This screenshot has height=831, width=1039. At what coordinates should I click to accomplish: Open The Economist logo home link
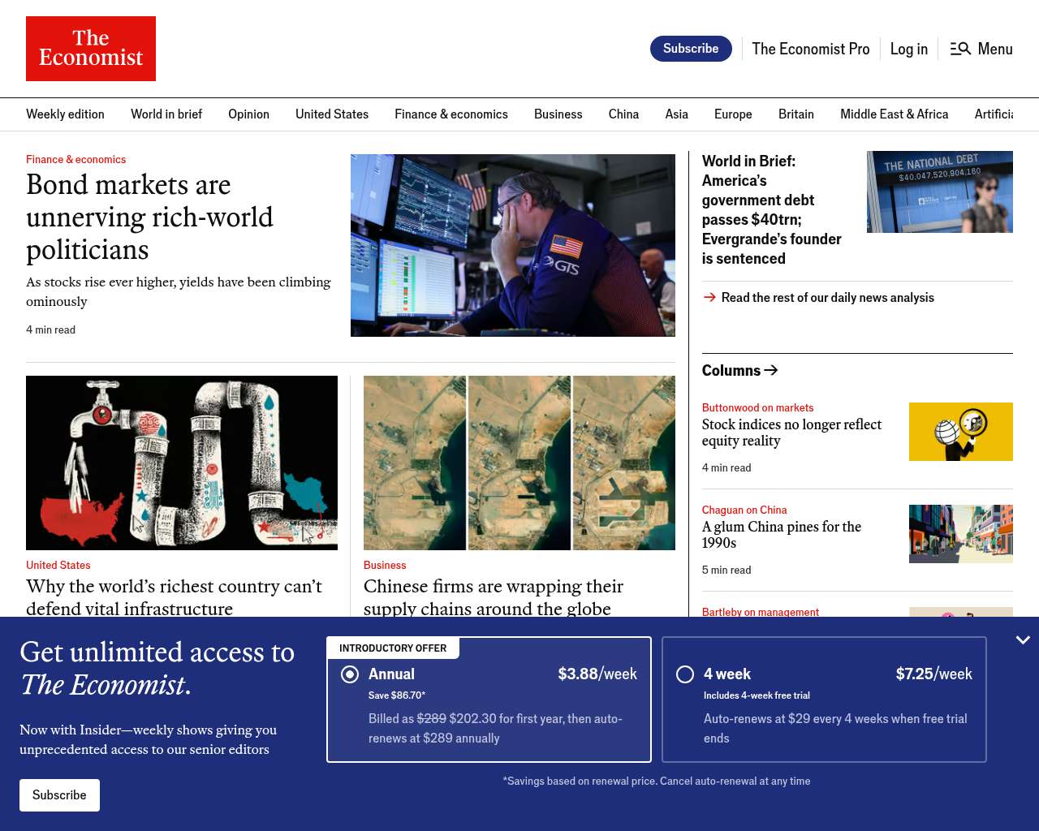91,49
